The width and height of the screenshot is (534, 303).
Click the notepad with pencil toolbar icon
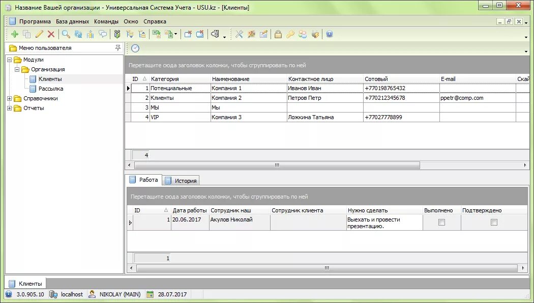coord(263,34)
